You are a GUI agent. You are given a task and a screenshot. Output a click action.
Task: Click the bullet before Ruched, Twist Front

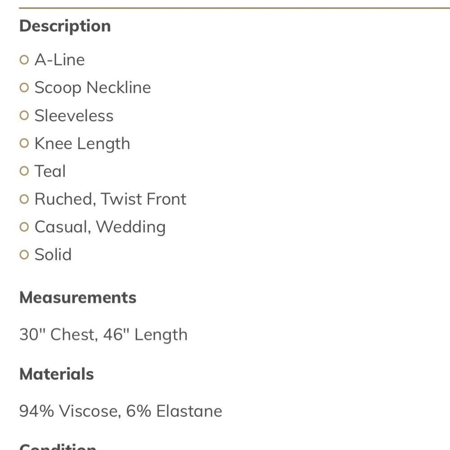point(24,199)
